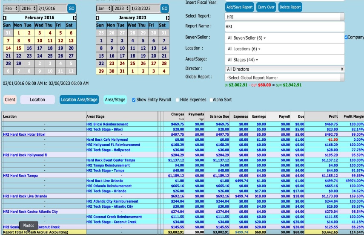
Task: Switch to the Location view tab
Action: 37,99
